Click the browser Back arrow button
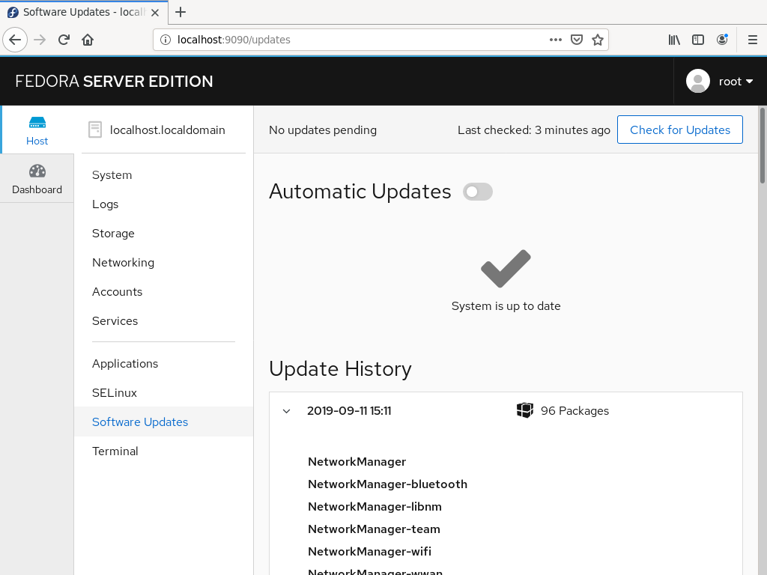767x575 pixels. tap(15, 40)
